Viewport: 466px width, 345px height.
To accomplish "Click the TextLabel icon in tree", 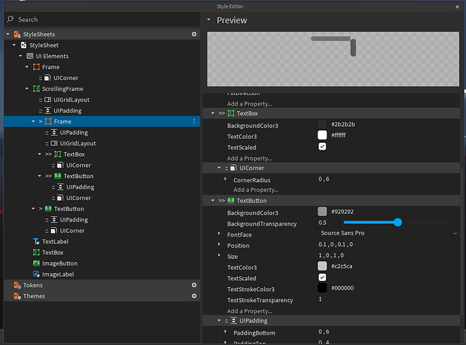I will [37, 241].
